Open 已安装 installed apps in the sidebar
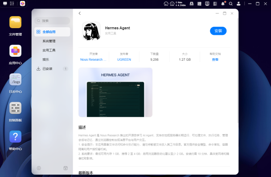The width and height of the screenshot is (271, 177). tap(52, 69)
